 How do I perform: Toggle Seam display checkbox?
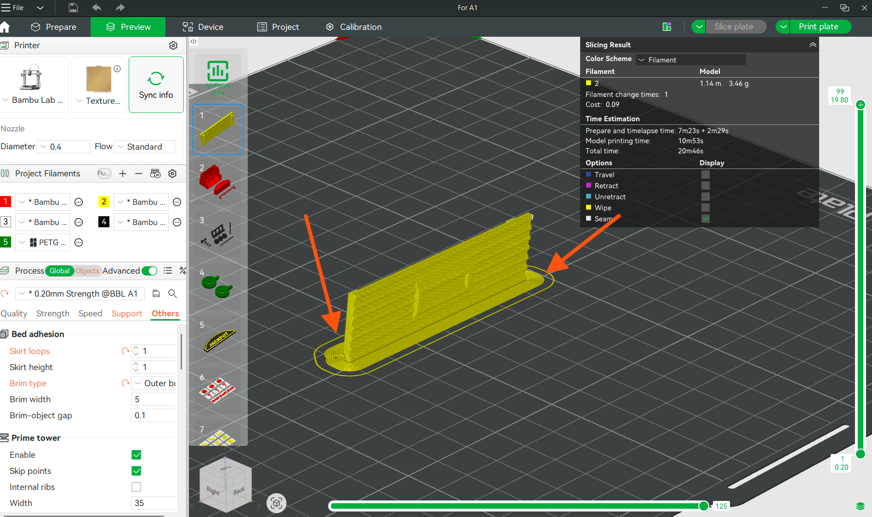(x=706, y=219)
